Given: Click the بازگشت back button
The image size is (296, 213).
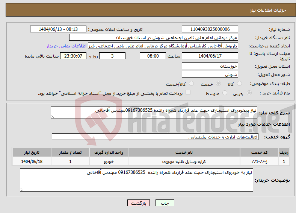Looking at the screenshot, I should click(139, 203).
